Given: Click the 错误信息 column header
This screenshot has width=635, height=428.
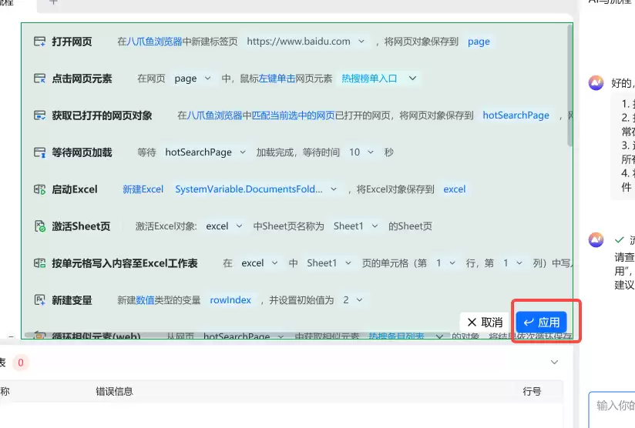Looking at the screenshot, I should (x=114, y=391).
